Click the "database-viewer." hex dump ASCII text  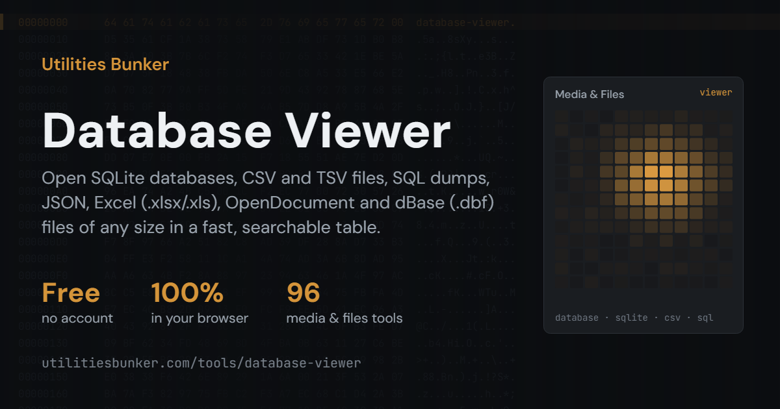[465, 23]
